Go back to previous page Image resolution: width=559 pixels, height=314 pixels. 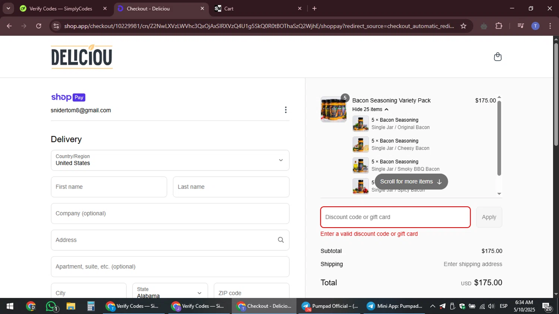(x=9, y=26)
